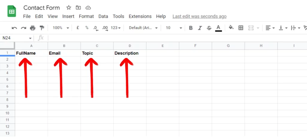Click into the formula bar
This screenshot has height=137, width=307.
(177, 38)
